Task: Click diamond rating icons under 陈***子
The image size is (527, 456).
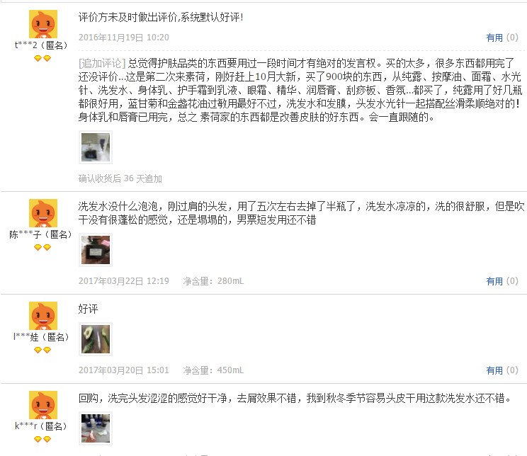Action: (42, 247)
